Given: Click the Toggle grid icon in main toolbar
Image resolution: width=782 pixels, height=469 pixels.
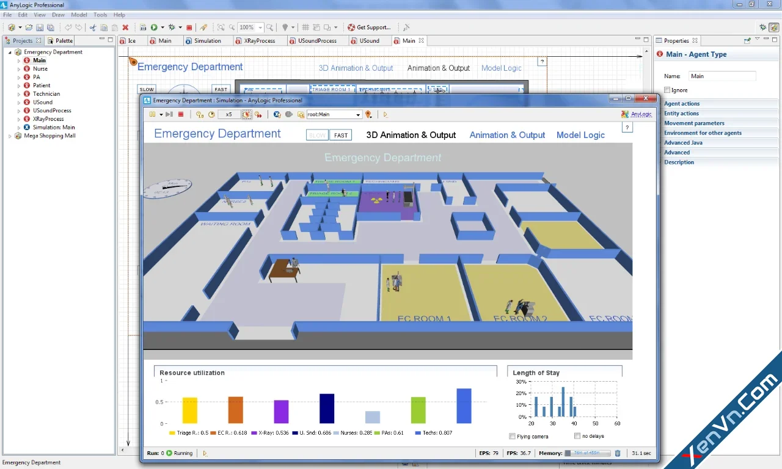Looking at the screenshot, I should click(x=305, y=27).
